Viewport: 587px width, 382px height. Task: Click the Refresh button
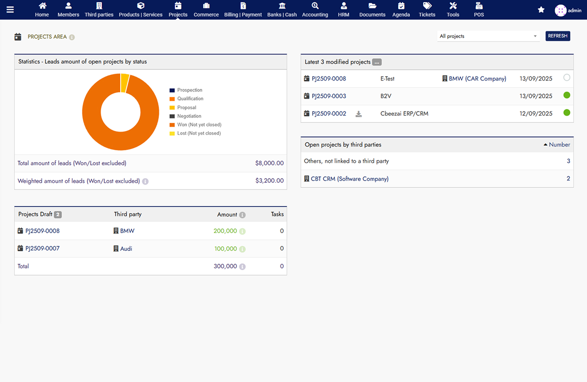(x=558, y=36)
